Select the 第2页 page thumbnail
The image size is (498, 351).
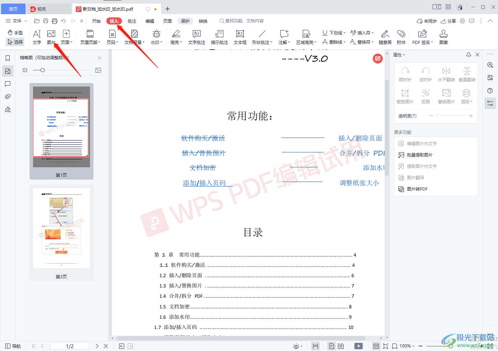tap(61, 233)
